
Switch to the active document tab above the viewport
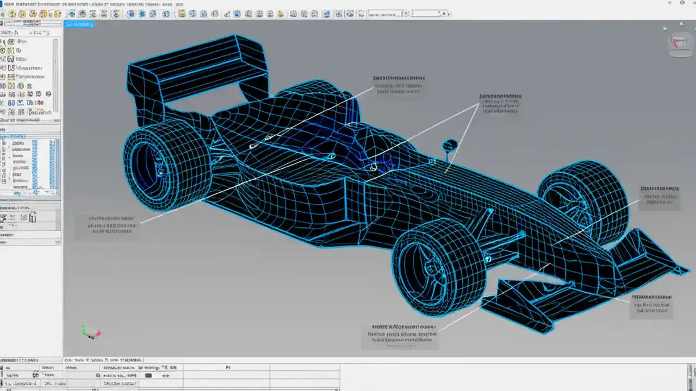[79, 24]
